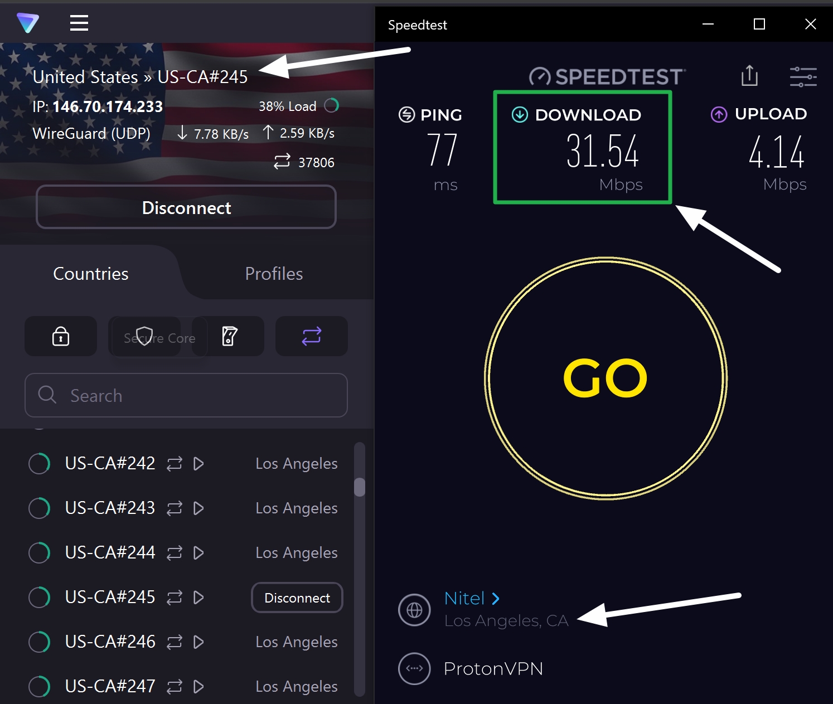Open the Speedtest settings sliders icon

[803, 76]
